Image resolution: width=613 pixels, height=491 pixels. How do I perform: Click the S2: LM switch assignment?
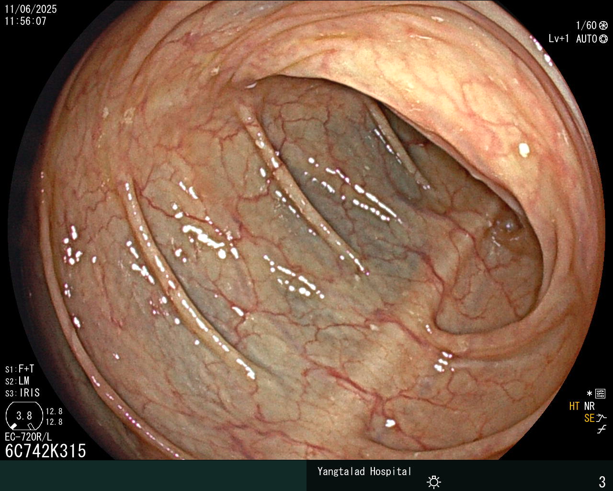coord(17,381)
